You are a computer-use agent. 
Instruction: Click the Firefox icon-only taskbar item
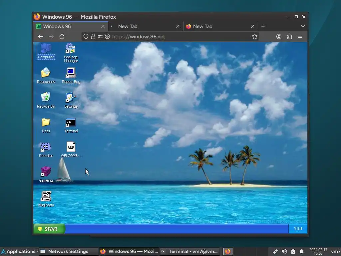[228, 251]
